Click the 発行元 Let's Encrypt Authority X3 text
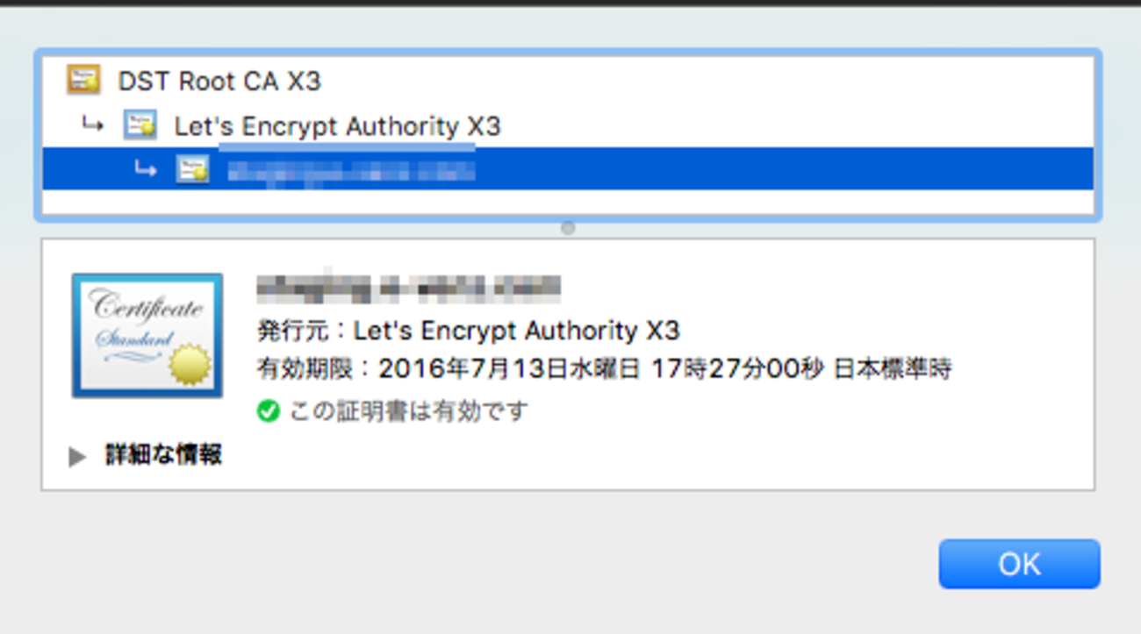1141x634 pixels. click(468, 331)
